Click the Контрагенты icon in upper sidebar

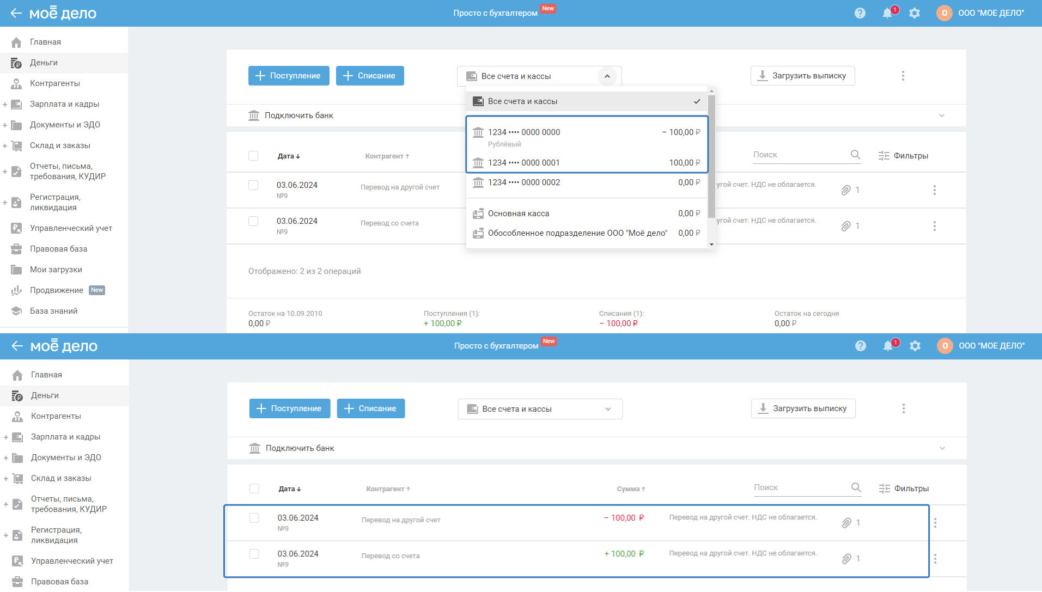coord(16,83)
